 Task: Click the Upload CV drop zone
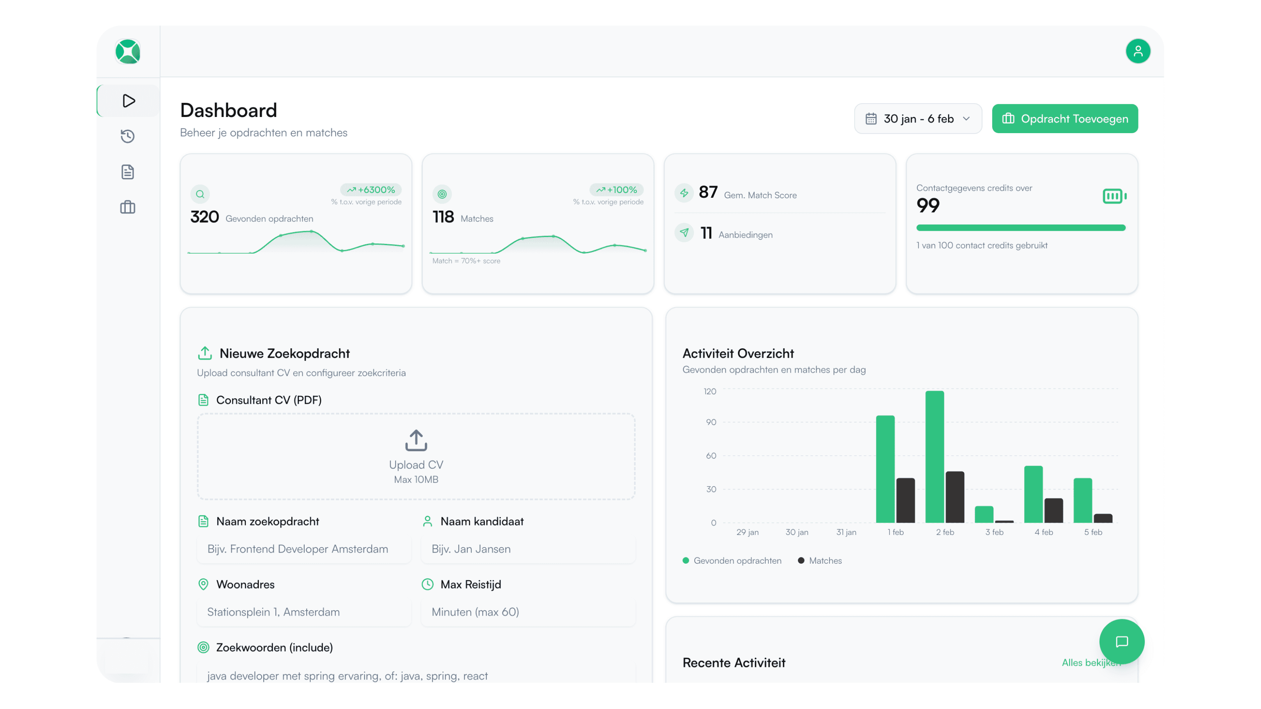point(416,457)
